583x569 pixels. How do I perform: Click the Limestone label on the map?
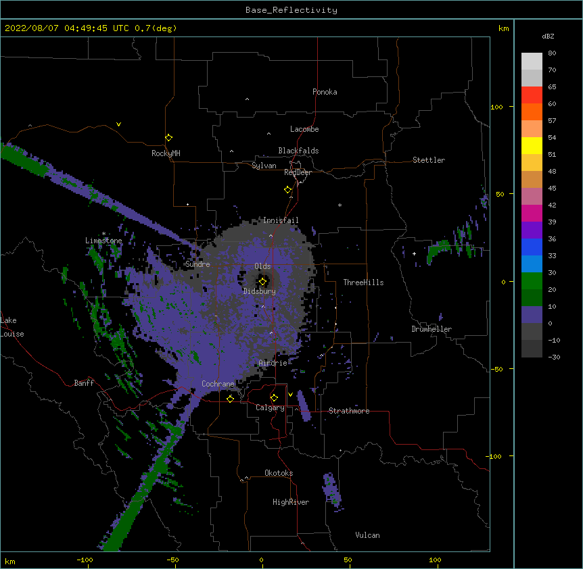[103, 241]
